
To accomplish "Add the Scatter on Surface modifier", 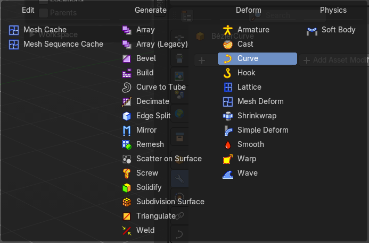I will point(162,159).
